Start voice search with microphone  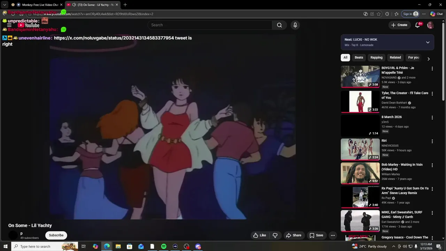click(x=295, y=25)
